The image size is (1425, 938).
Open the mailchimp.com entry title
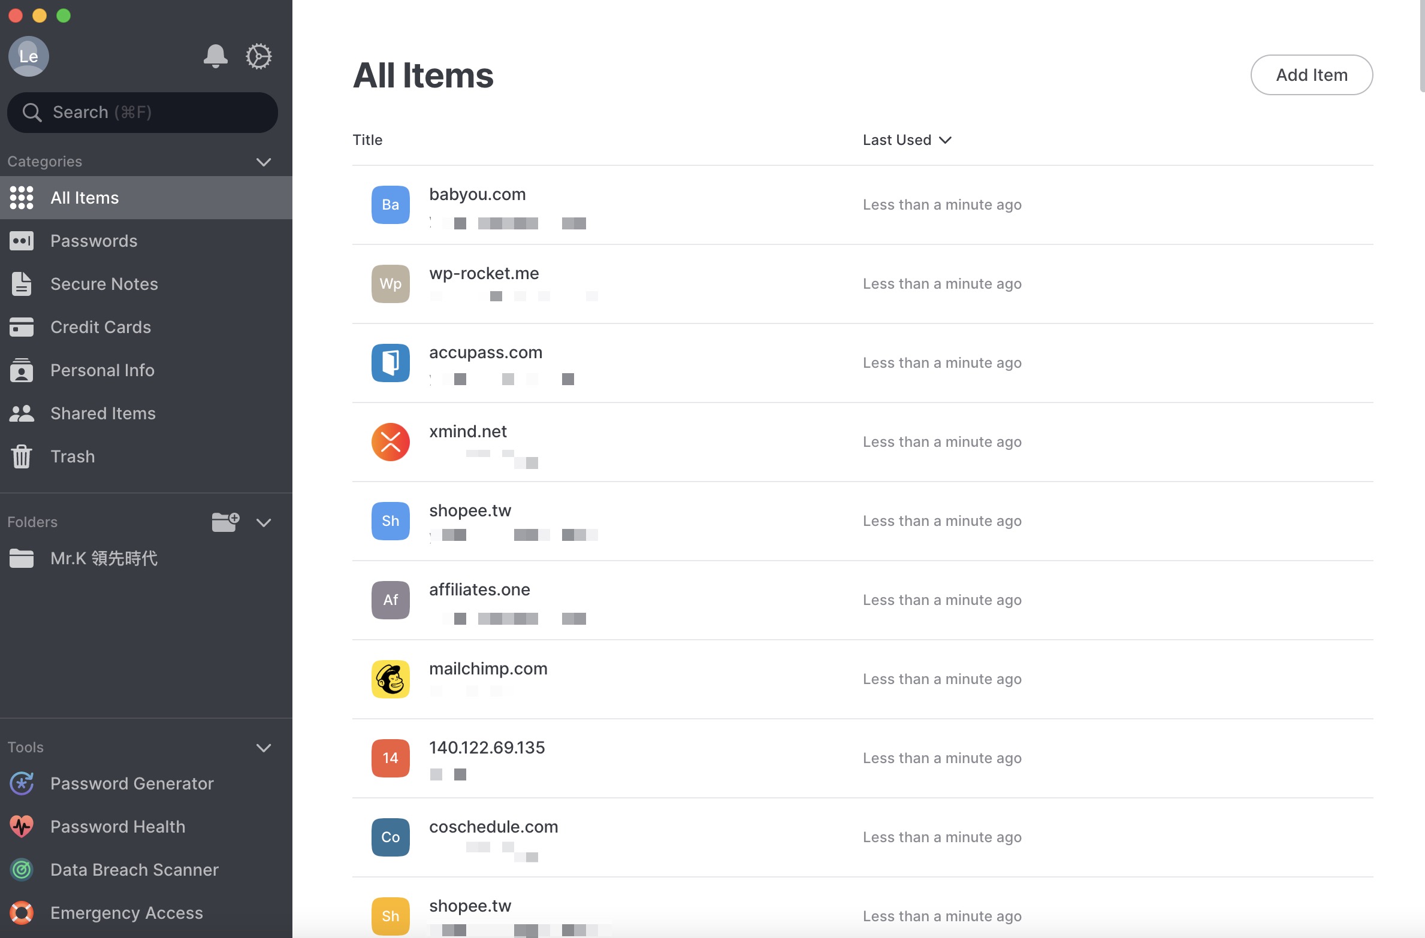[488, 668]
